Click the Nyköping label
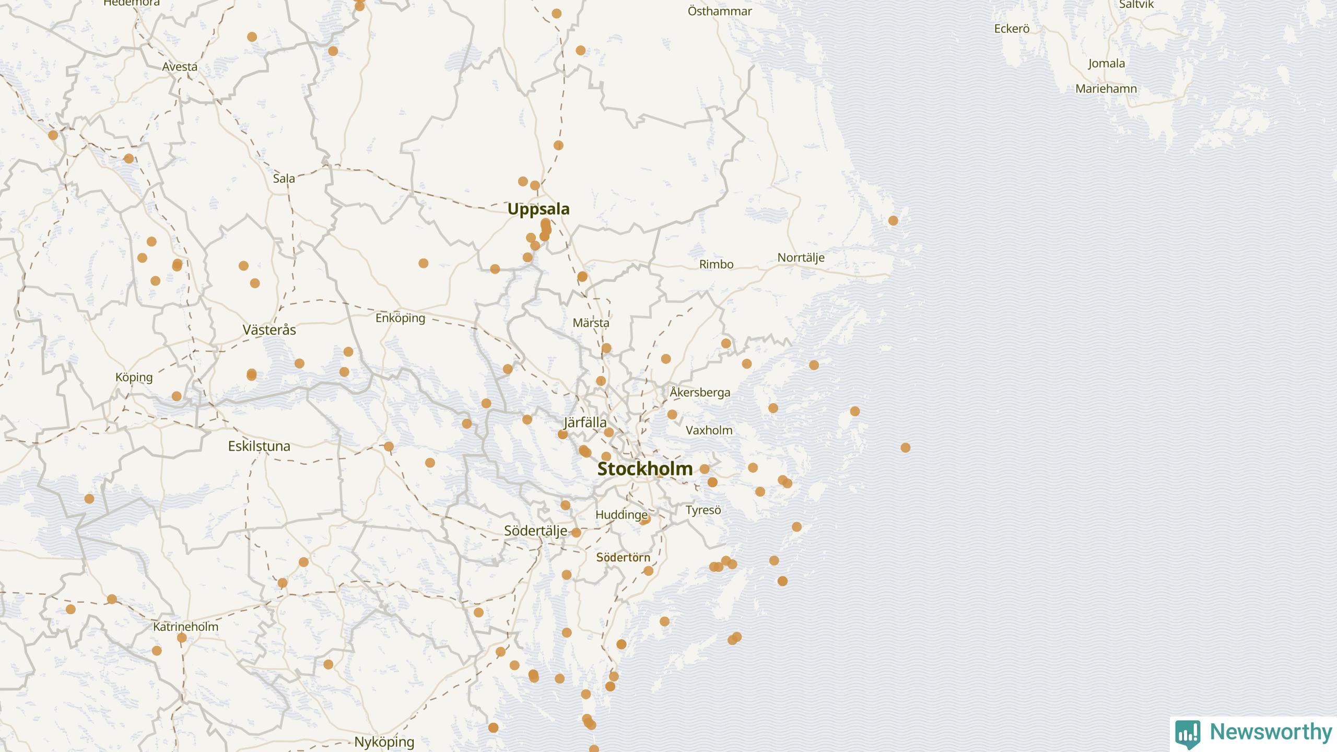The height and width of the screenshot is (752, 1337). pyautogui.click(x=384, y=742)
